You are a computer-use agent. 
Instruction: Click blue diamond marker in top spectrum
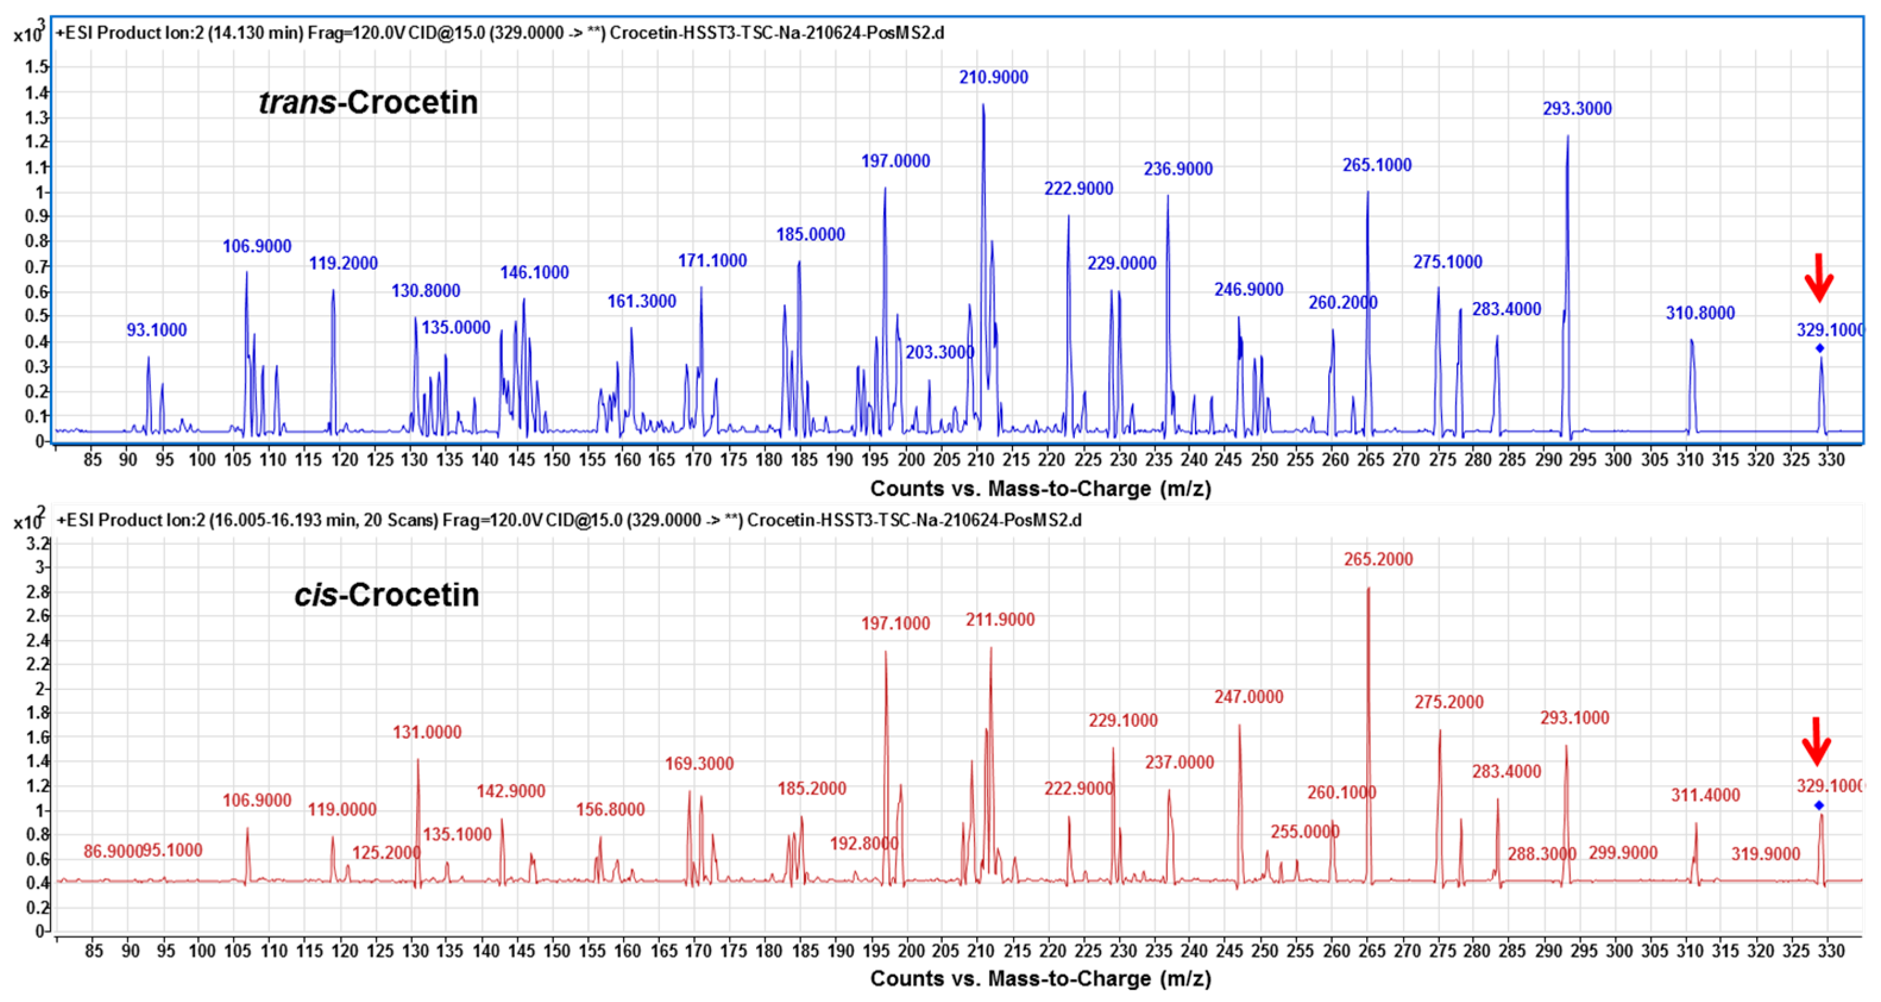[x=1820, y=348]
